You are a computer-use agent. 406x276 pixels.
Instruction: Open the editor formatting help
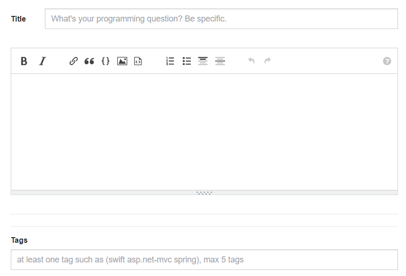[x=387, y=61]
